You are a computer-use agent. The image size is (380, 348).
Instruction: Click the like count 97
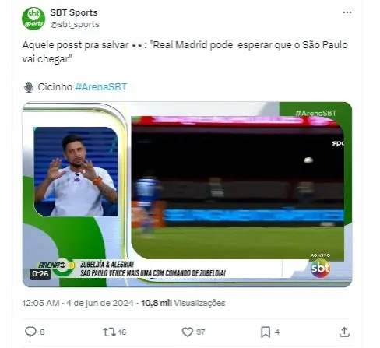pos(200,332)
